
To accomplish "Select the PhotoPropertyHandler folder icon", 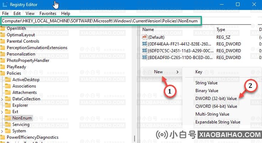I will coord(3,60).
